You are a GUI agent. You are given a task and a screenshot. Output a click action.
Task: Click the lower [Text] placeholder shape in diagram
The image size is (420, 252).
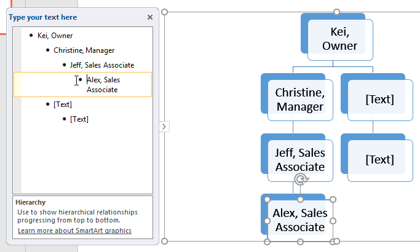coord(379,160)
